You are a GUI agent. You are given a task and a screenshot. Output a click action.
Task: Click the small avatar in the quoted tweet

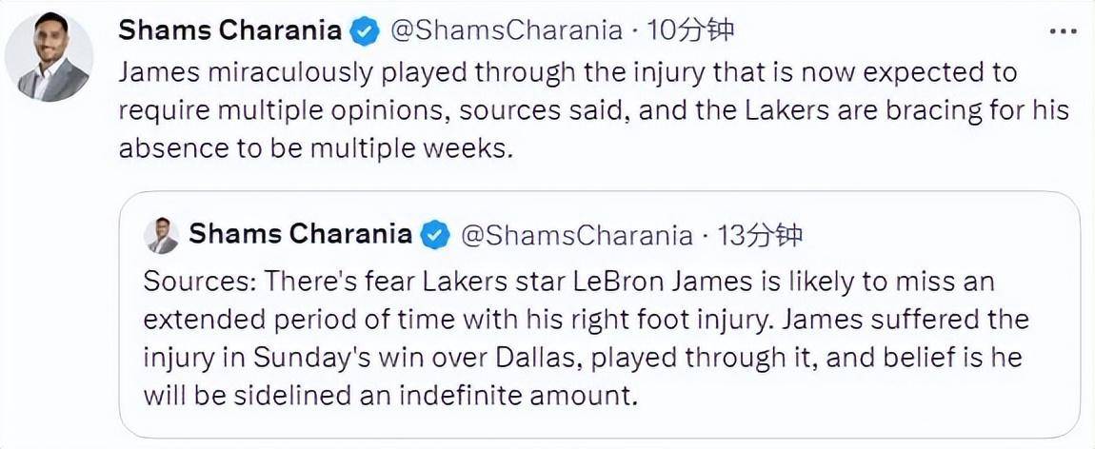click(x=162, y=234)
